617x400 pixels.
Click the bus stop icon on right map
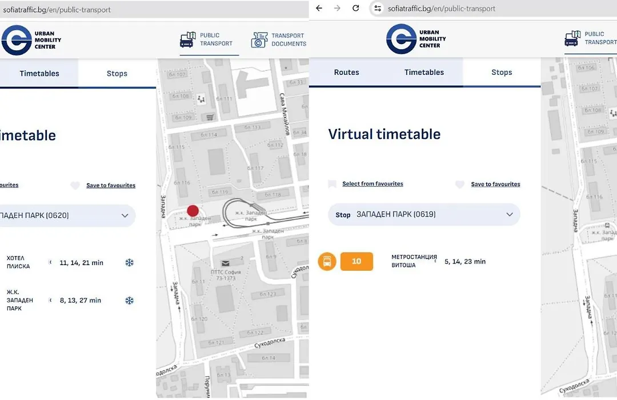pyautogui.click(x=607, y=226)
